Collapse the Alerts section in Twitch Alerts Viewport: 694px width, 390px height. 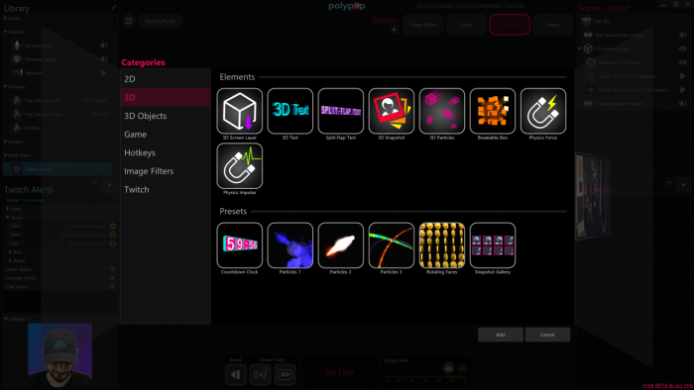[x=8, y=218]
